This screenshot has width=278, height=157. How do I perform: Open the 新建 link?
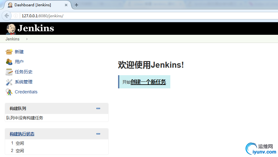(19, 52)
